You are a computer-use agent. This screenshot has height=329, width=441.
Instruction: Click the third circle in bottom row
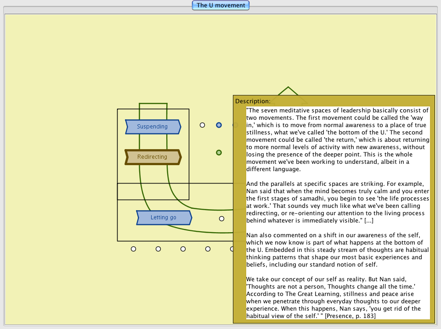pyautogui.click(x=183, y=249)
